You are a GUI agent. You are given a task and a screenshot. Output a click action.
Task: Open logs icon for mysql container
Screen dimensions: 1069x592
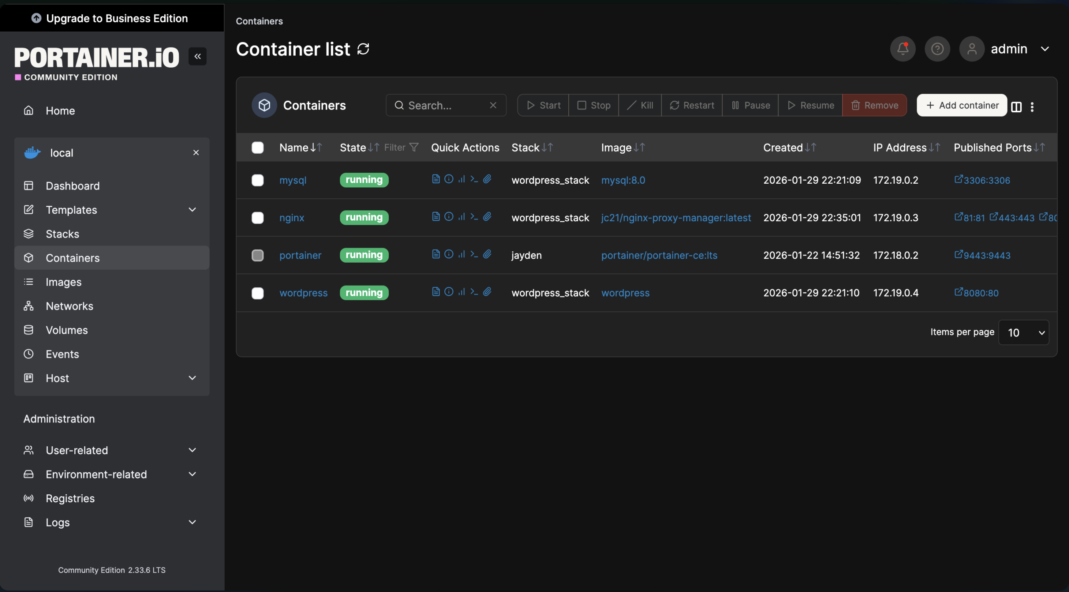click(436, 179)
